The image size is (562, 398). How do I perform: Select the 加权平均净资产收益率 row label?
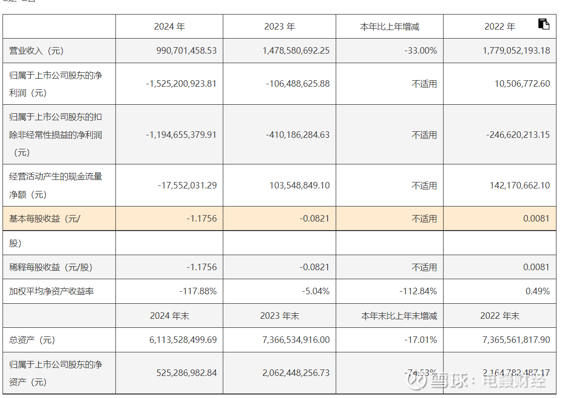tap(51, 291)
